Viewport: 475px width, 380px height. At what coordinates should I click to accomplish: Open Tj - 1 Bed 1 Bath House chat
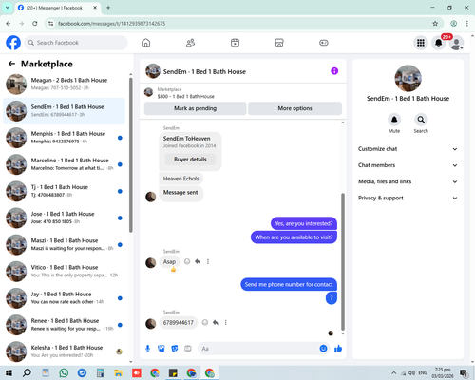pyautogui.click(x=64, y=191)
